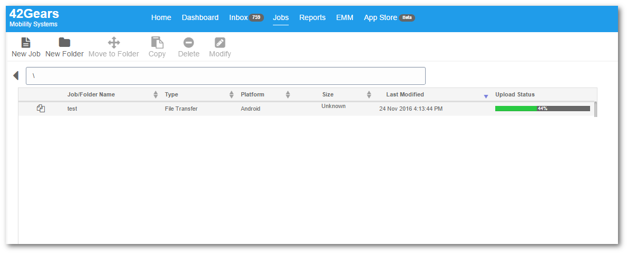The width and height of the screenshot is (628, 254).
Task: Sort by Job/Folder Name using its arrows
Action: [156, 94]
